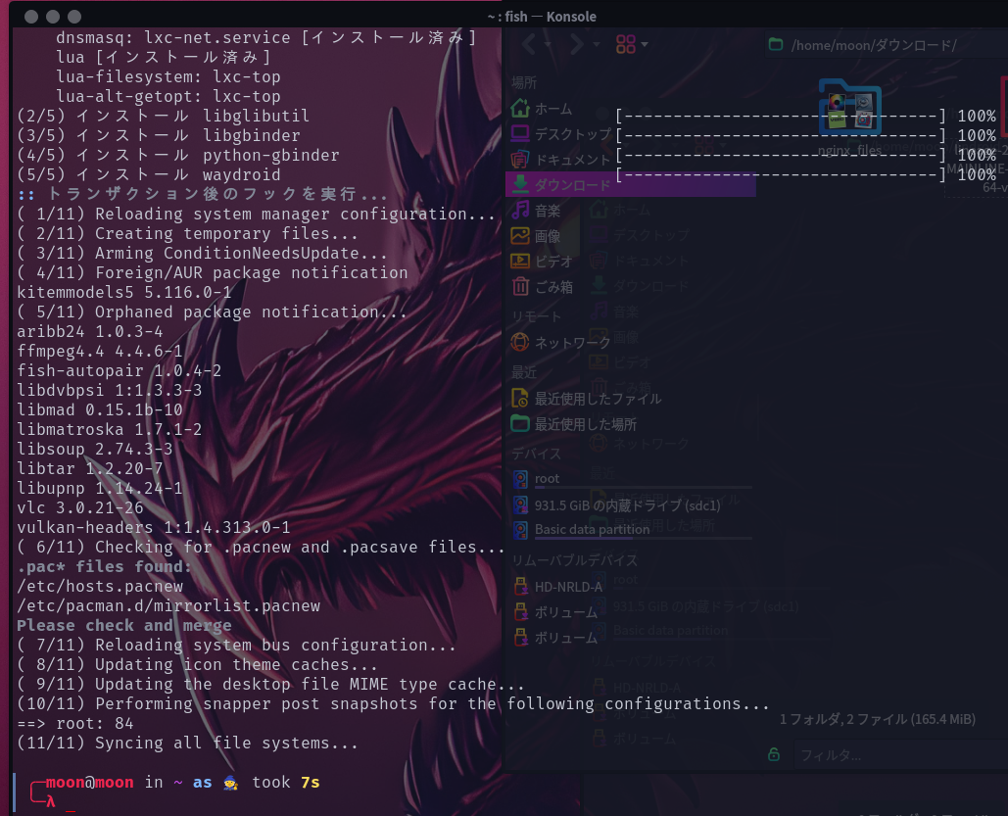The height and width of the screenshot is (816, 1008).
Task: Open ホーム in the places panel
Action: 552,109
